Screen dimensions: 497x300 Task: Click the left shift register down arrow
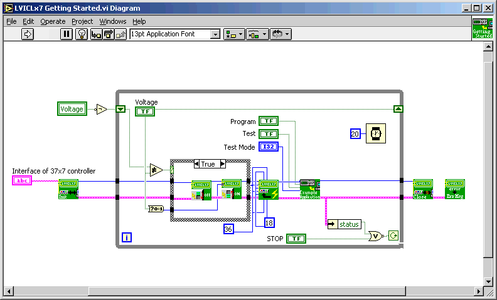pyautogui.click(x=120, y=109)
